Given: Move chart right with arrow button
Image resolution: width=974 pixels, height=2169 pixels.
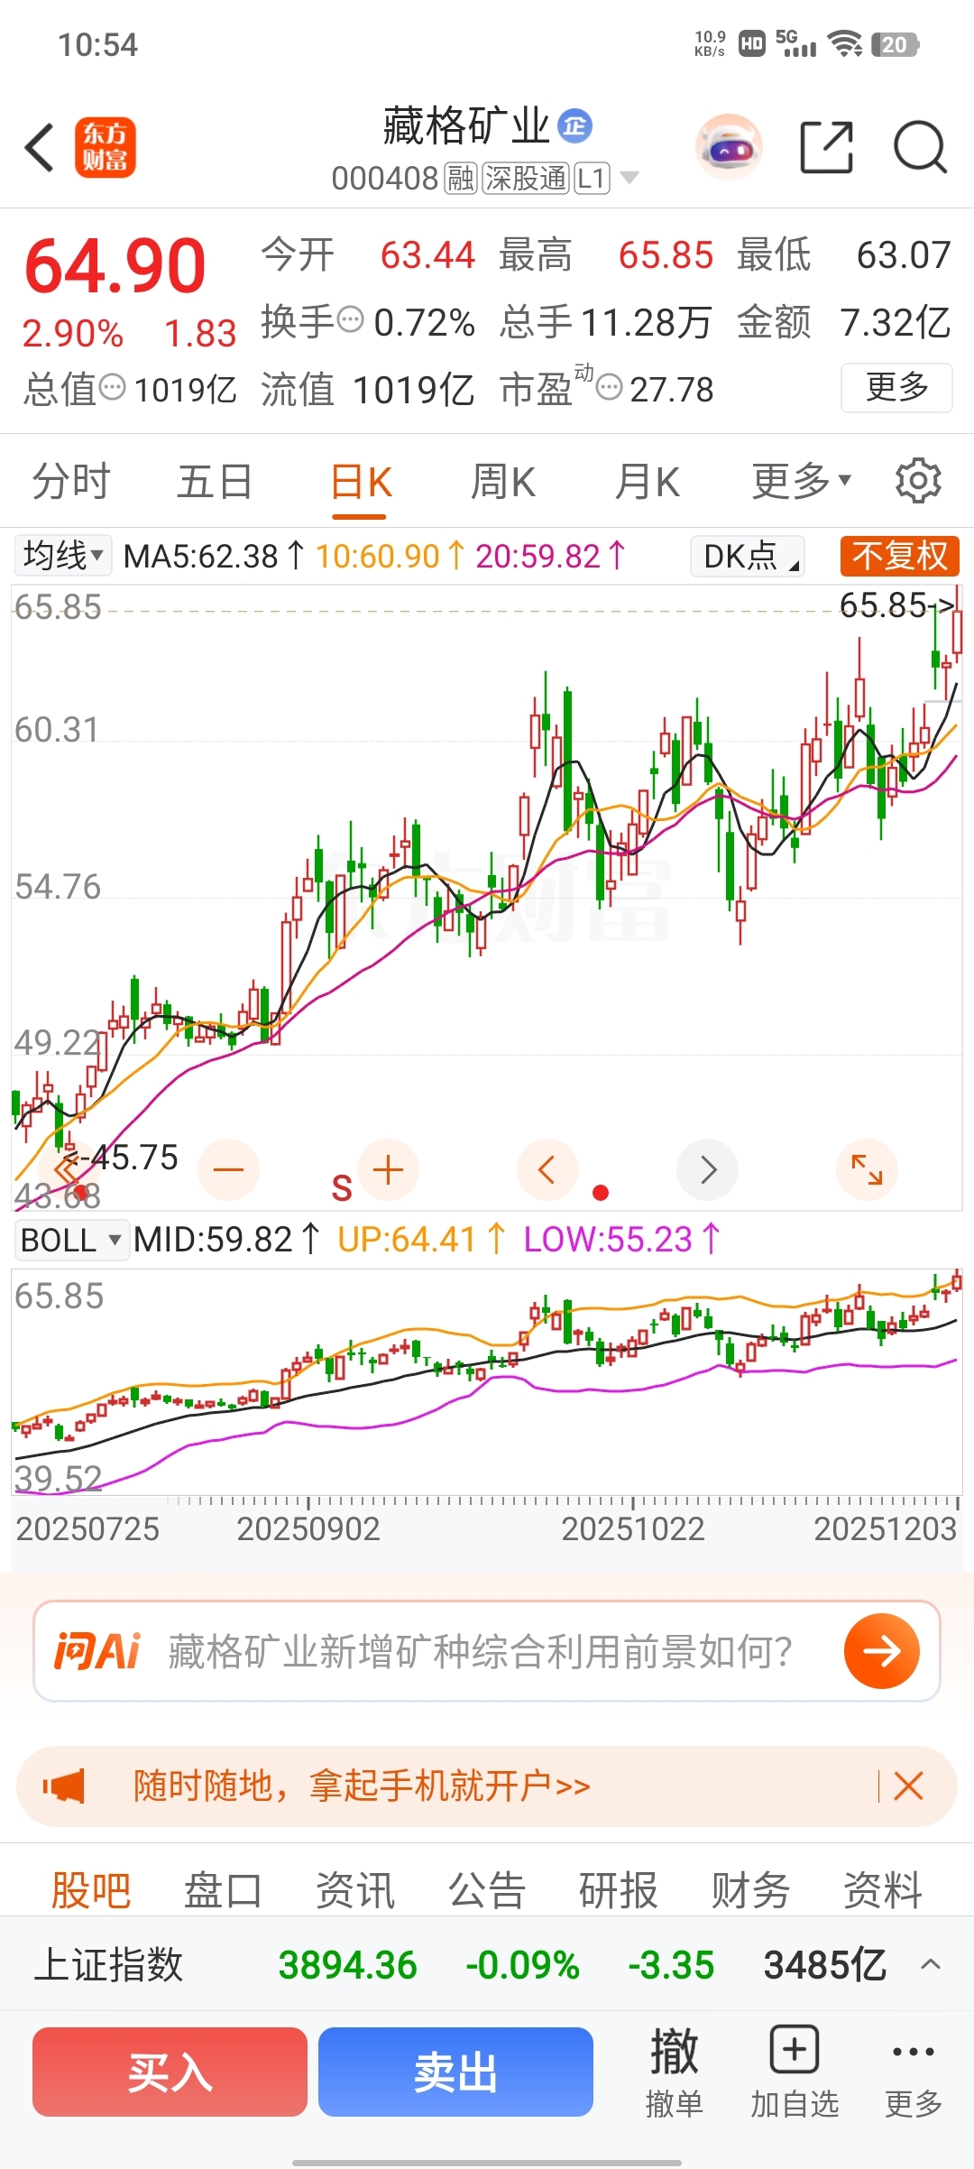Looking at the screenshot, I should [x=708, y=1170].
